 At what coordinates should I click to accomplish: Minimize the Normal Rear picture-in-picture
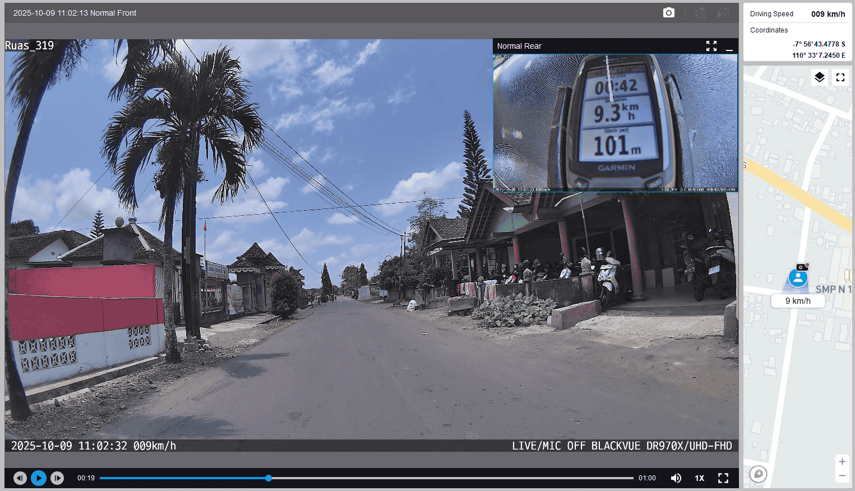[x=729, y=47]
